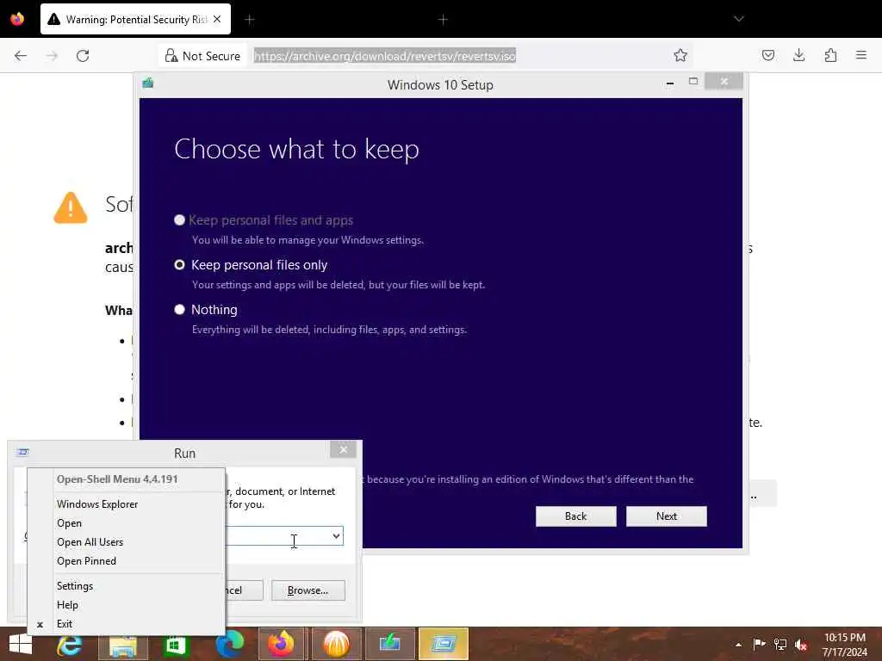Click the Browse... button in Run dialog
The width and height of the screenshot is (882, 661).
(x=308, y=590)
